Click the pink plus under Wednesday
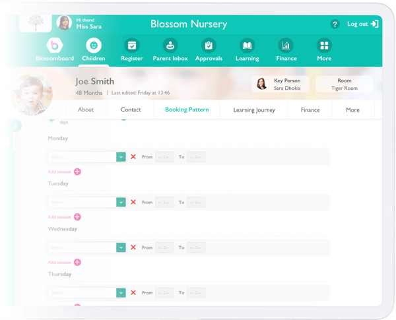Image resolution: width=396 pixels, height=320 pixels. (77, 262)
